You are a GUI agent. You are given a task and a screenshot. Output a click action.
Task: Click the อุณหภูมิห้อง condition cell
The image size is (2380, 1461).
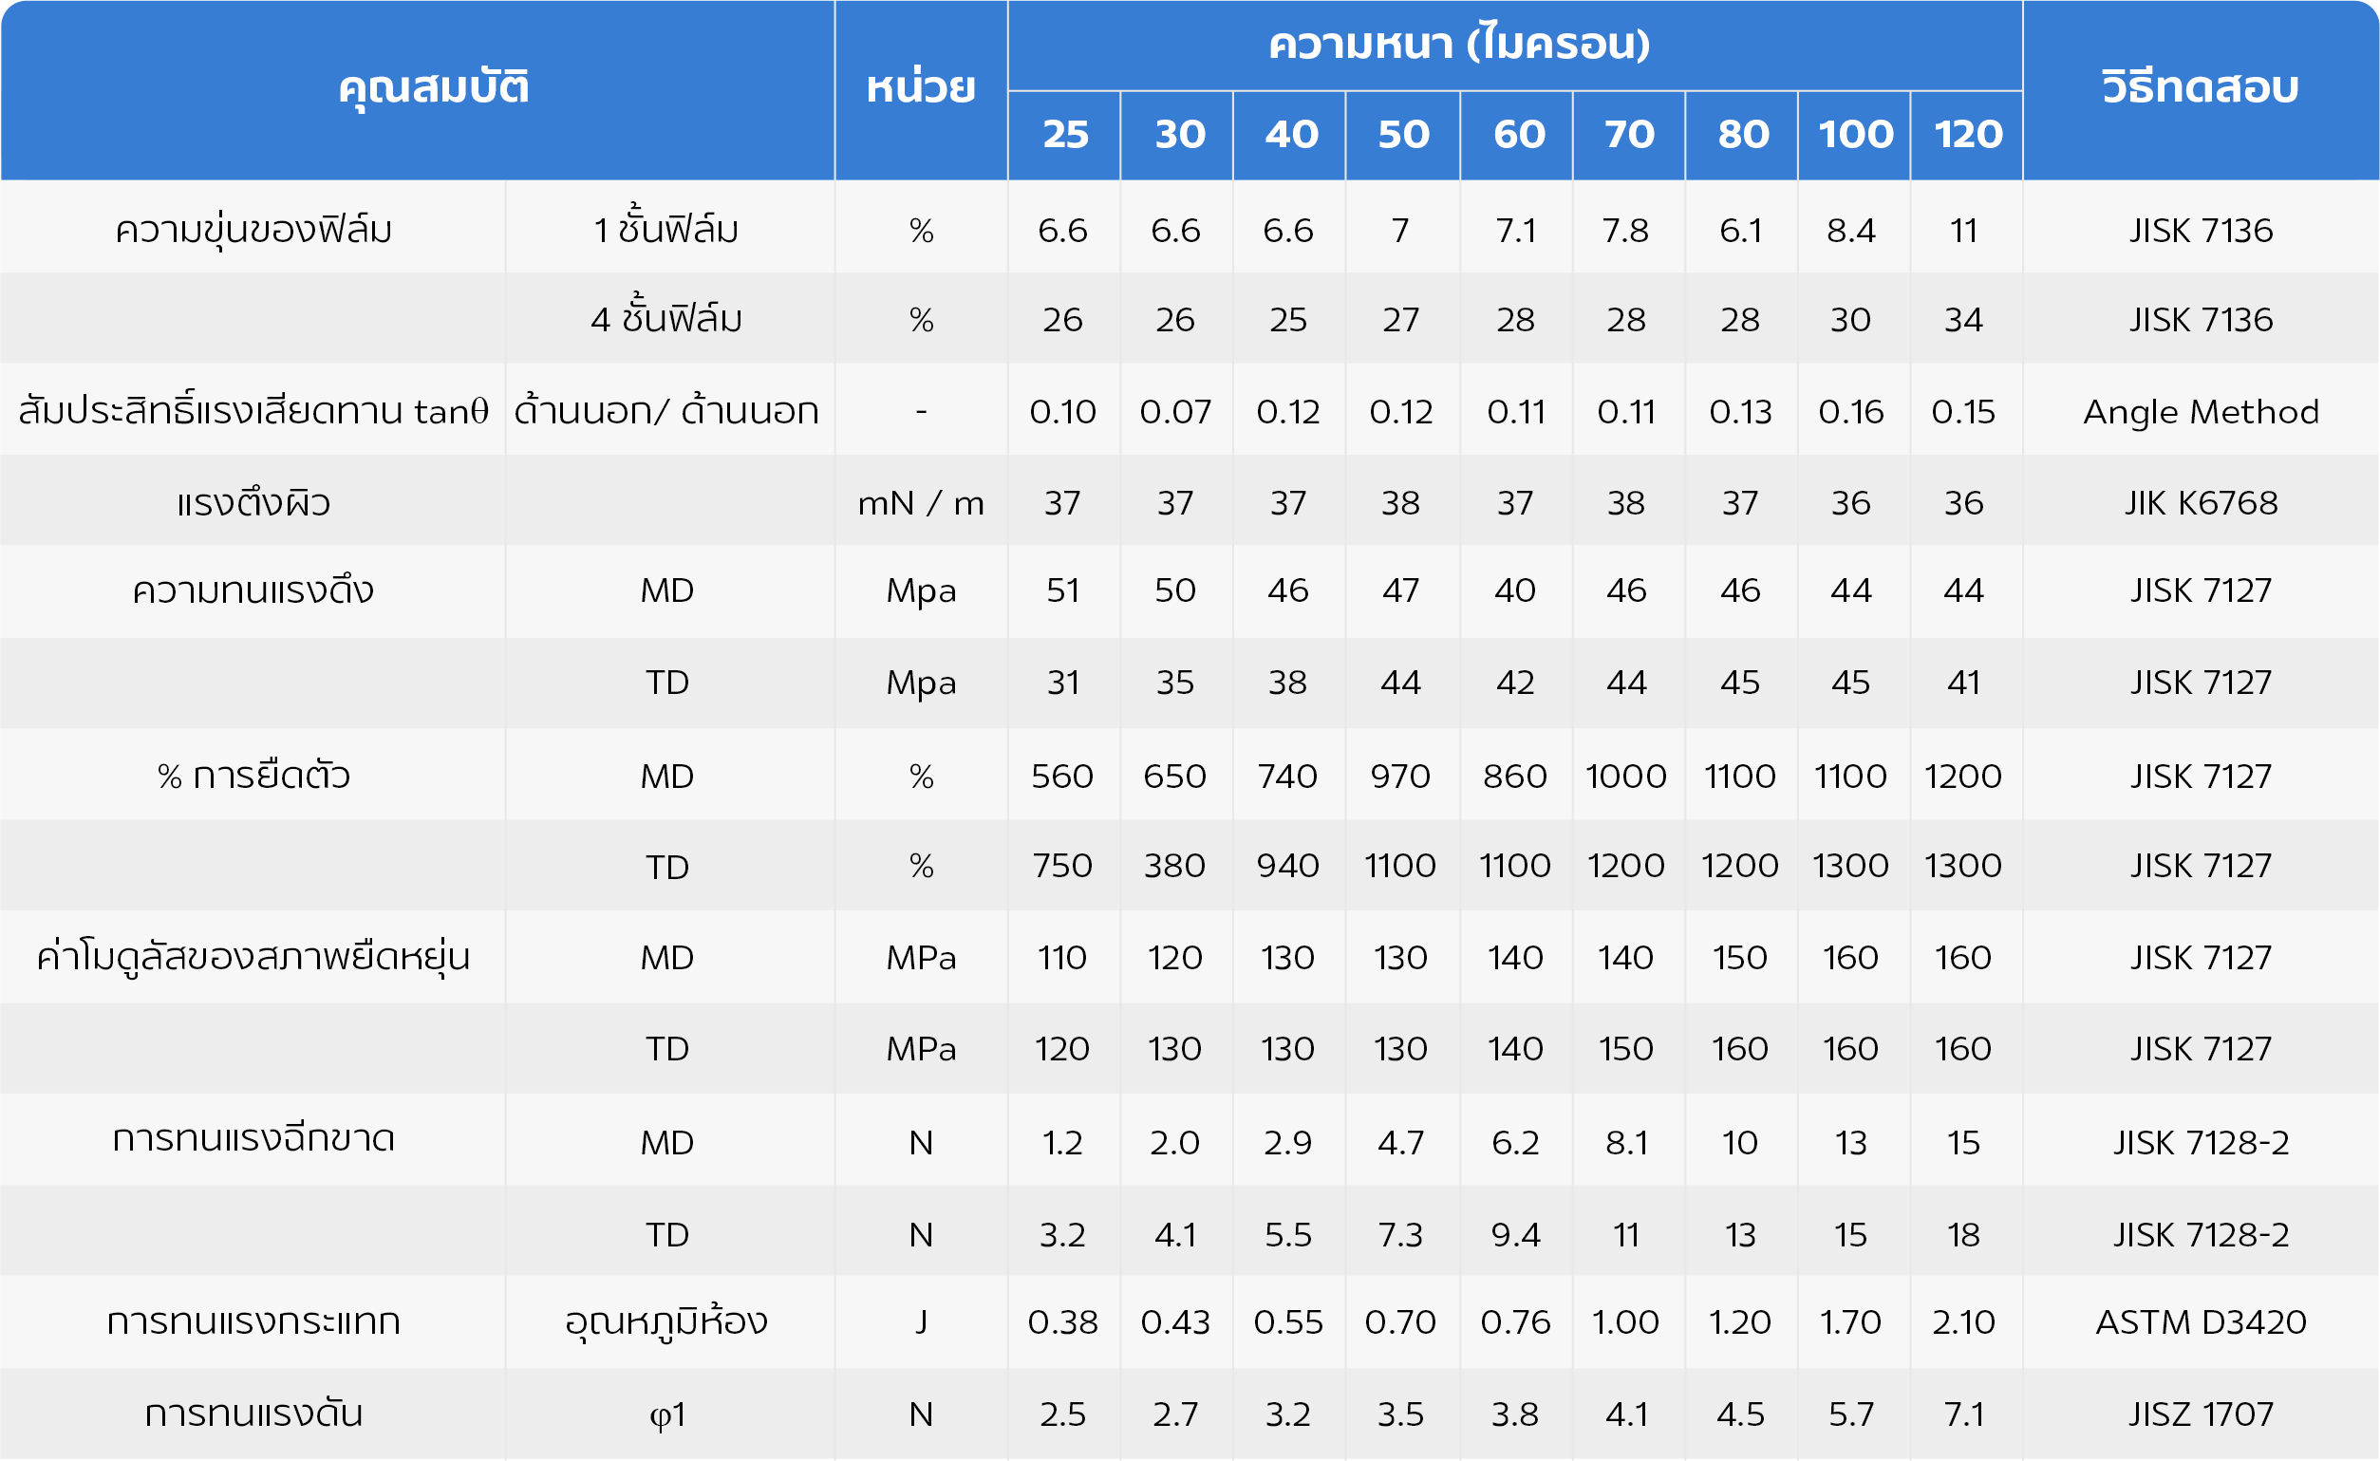click(x=666, y=1321)
